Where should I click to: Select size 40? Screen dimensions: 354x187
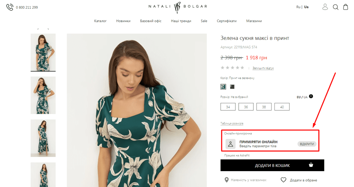tap(282, 107)
